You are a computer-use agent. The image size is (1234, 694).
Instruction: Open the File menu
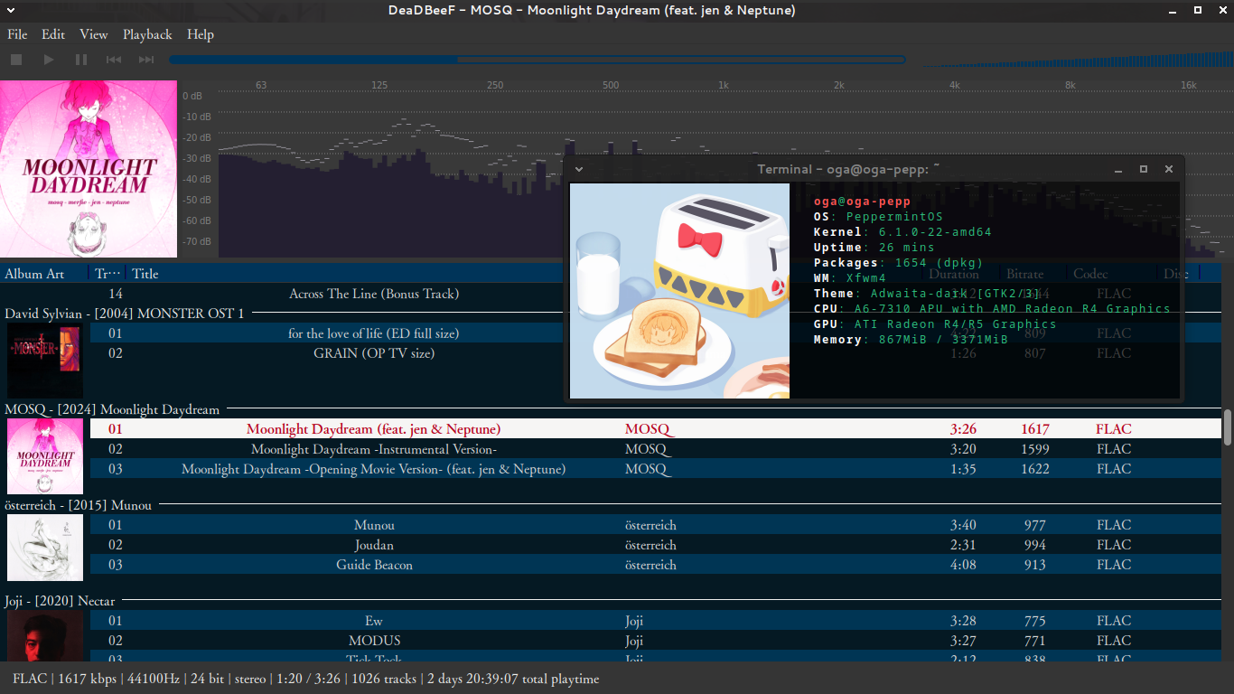tap(17, 34)
